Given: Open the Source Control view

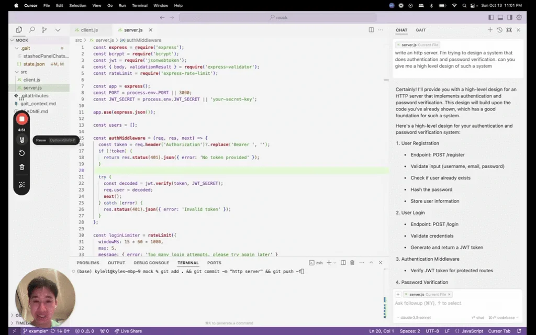Looking at the screenshot, I should click(x=44, y=30).
